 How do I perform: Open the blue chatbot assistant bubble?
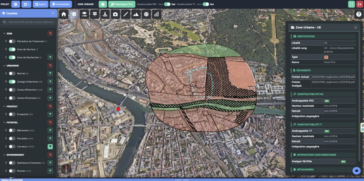click(356, 171)
